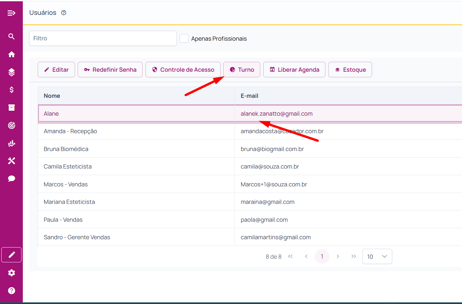This screenshot has height=304, width=462.
Task: Open financial section via dollar sign icon
Action: (x=11, y=90)
